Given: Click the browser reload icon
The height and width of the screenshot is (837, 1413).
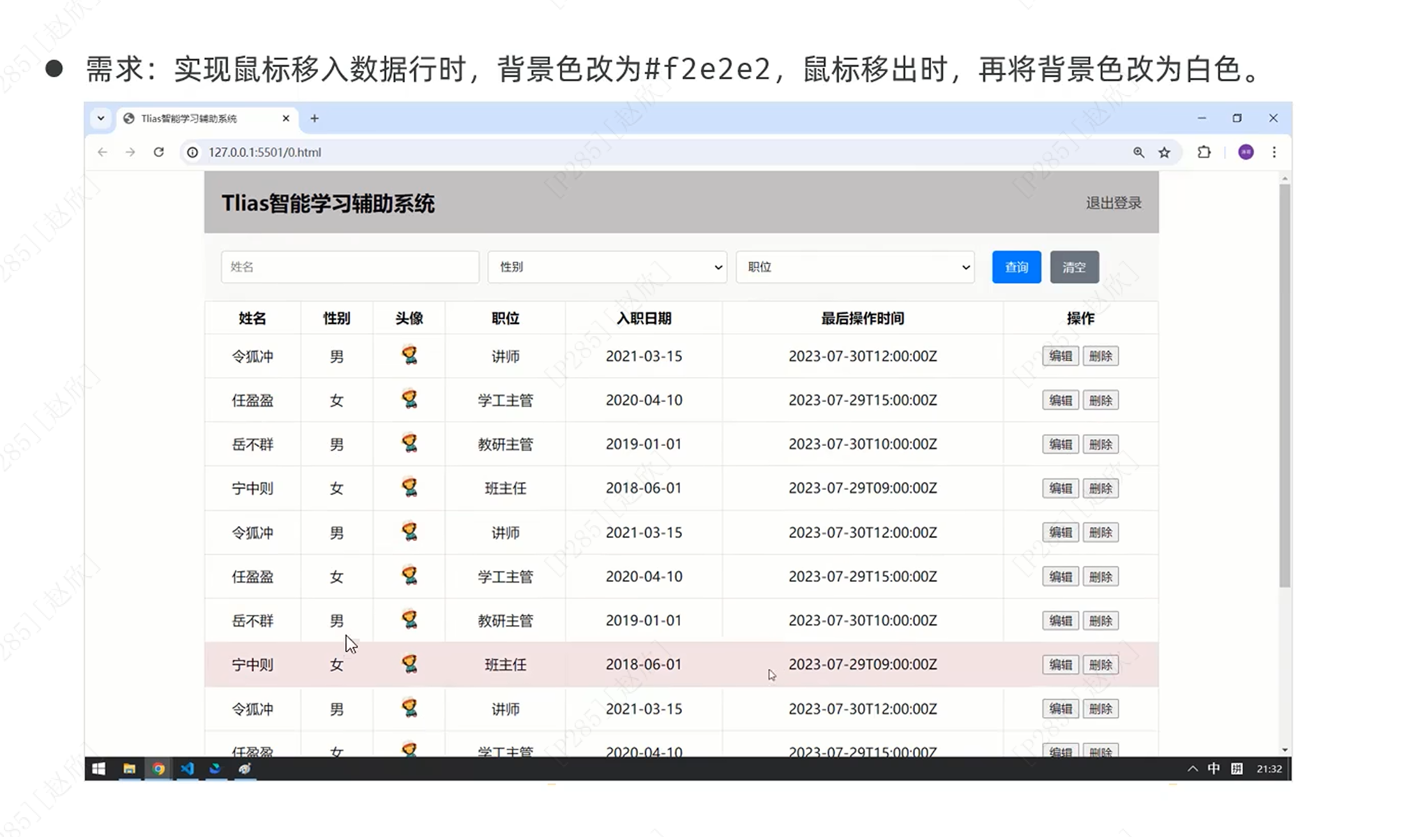Looking at the screenshot, I should tap(159, 152).
